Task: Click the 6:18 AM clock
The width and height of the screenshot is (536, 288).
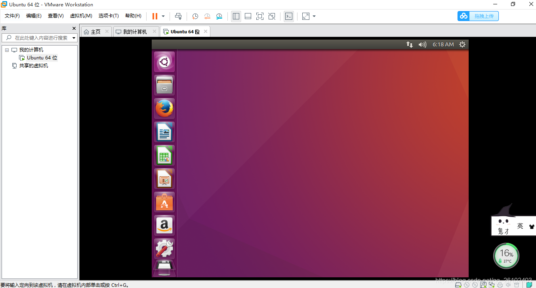Action: coord(443,44)
